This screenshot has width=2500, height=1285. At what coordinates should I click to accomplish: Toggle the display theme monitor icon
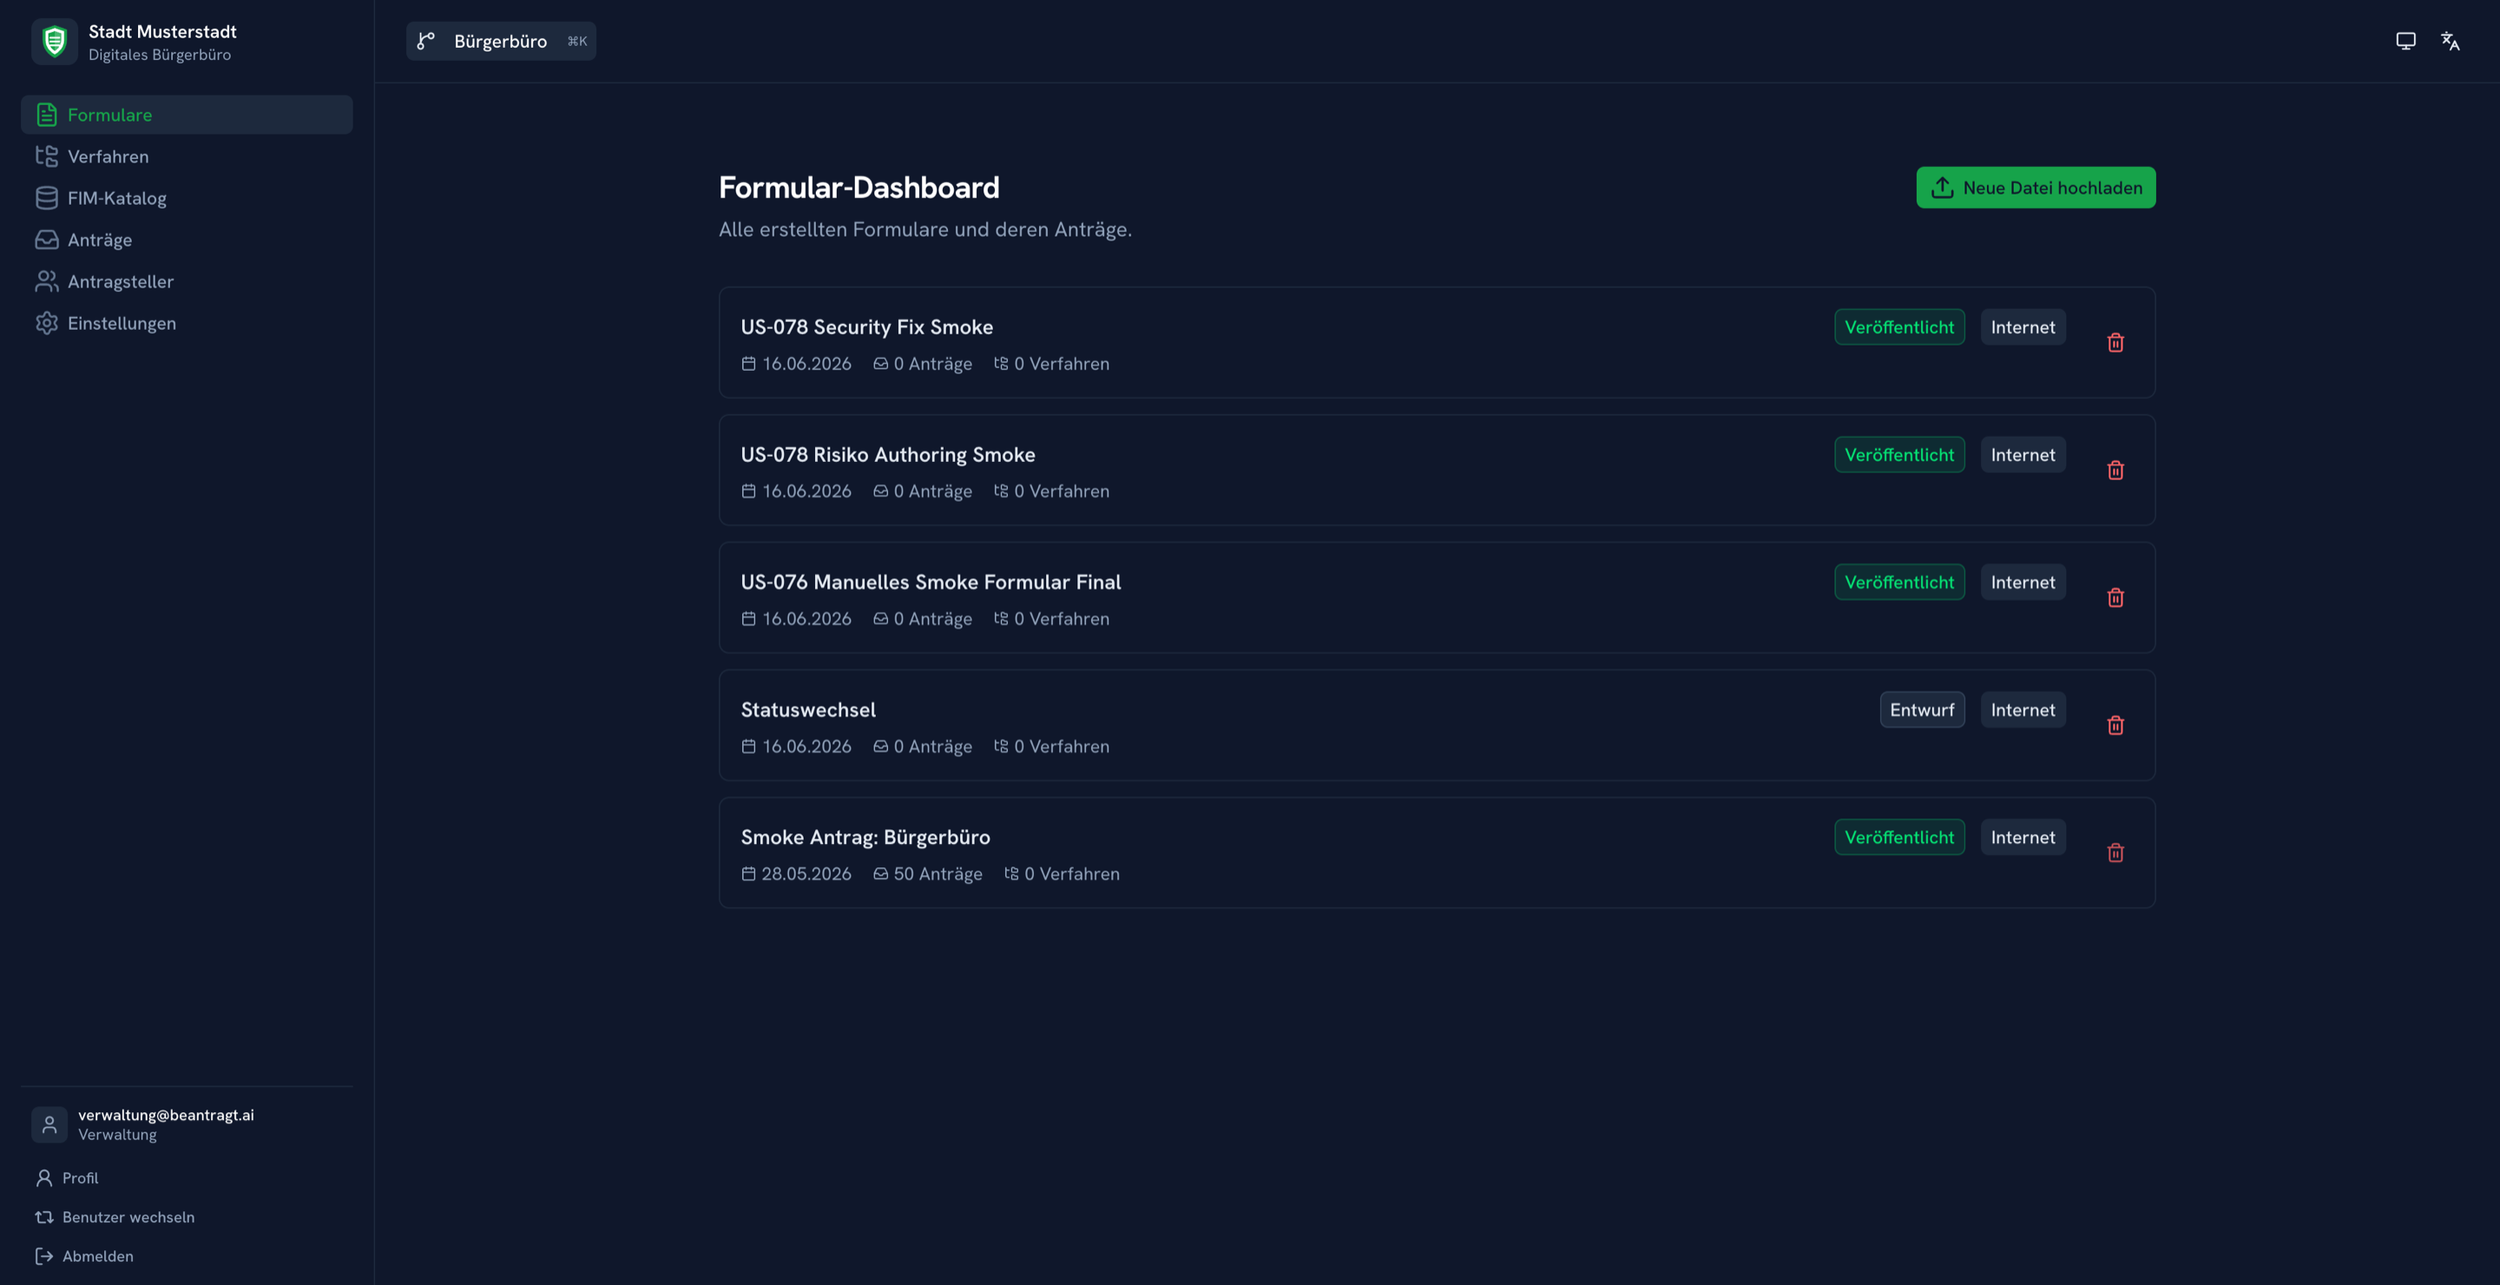tap(2405, 41)
